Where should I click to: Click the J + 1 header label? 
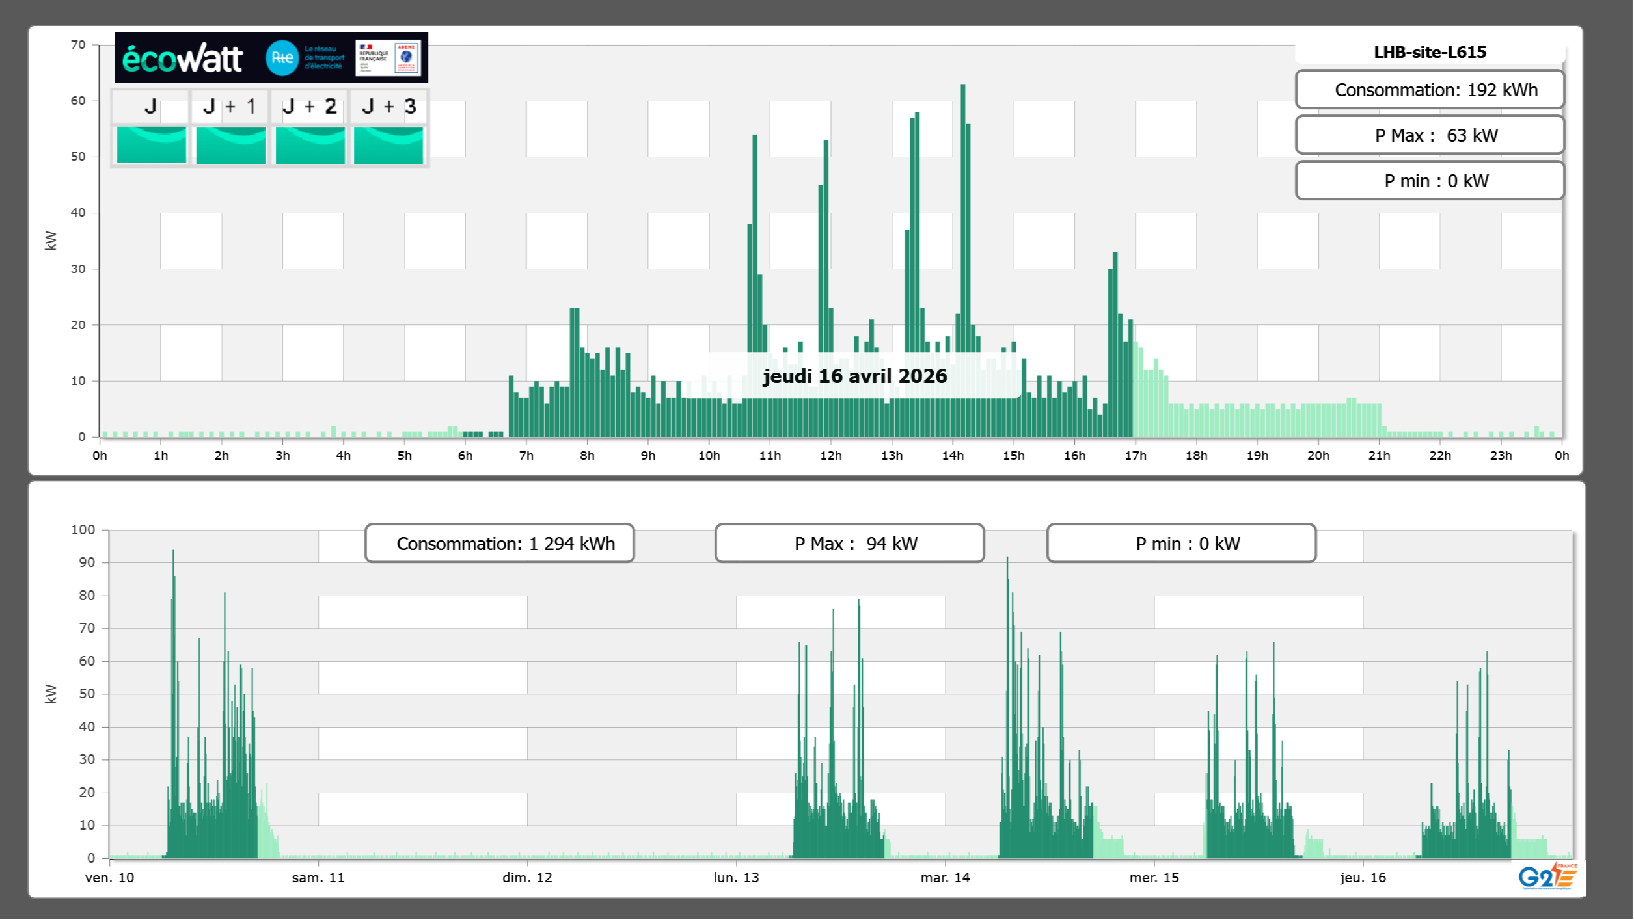(x=230, y=107)
